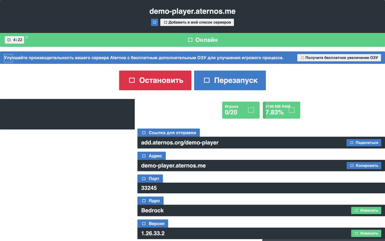This screenshot has width=385, height=241.
Task: Change the Версия with Изменить
Action: 366,233
